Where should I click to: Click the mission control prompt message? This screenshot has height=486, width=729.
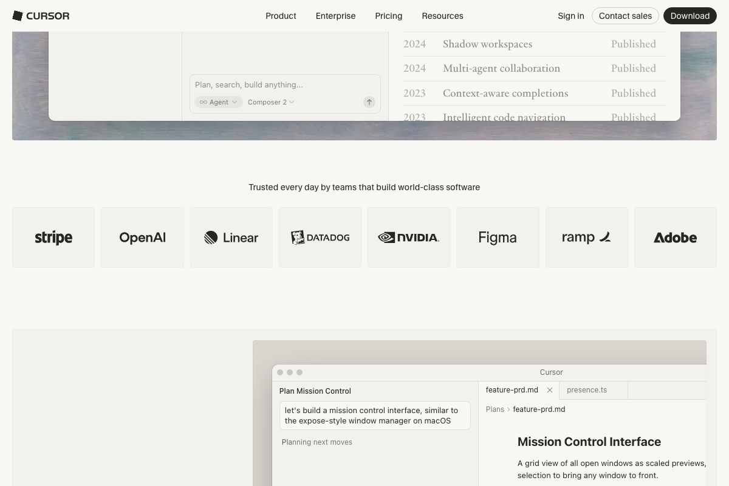pos(375,416)
